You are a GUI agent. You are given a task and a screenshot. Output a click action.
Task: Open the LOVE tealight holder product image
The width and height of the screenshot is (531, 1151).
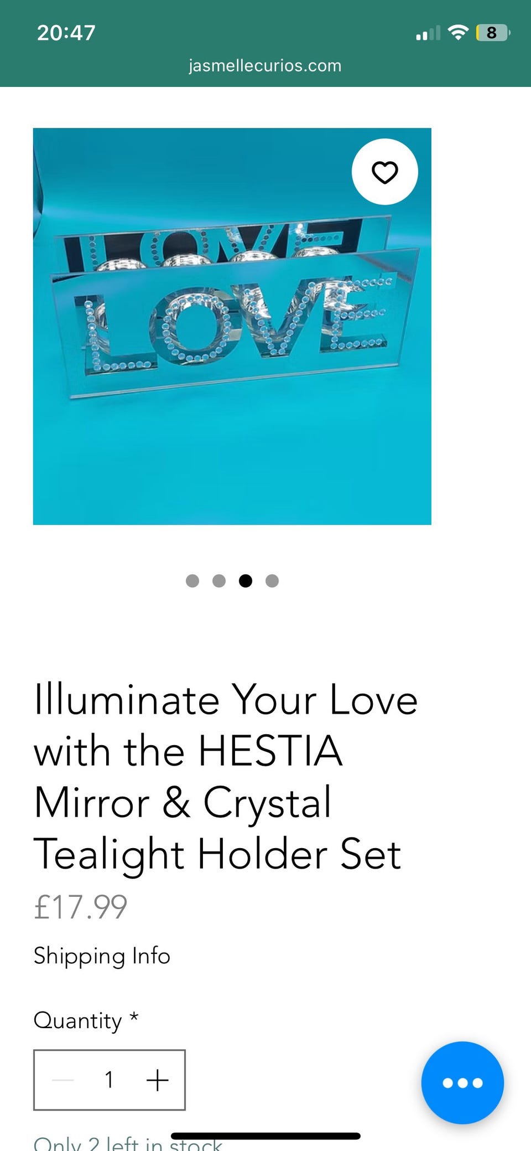[232, 326]
